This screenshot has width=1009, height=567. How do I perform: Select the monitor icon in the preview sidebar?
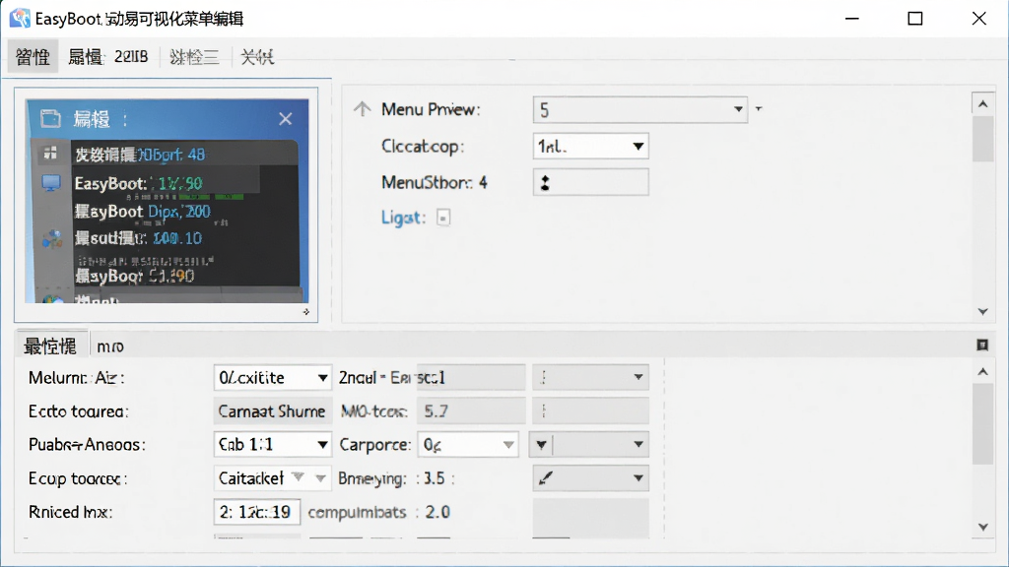pos(51,183)
